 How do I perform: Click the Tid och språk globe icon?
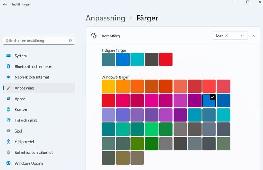pyautogui.click(x=9, y=120)
